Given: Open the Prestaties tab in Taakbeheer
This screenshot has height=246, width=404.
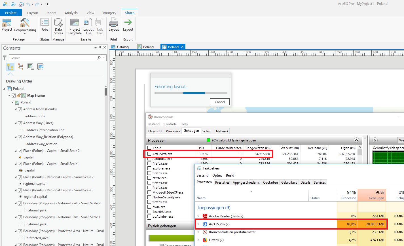Looking at the screenshot, I should click(x=222, y=182).
